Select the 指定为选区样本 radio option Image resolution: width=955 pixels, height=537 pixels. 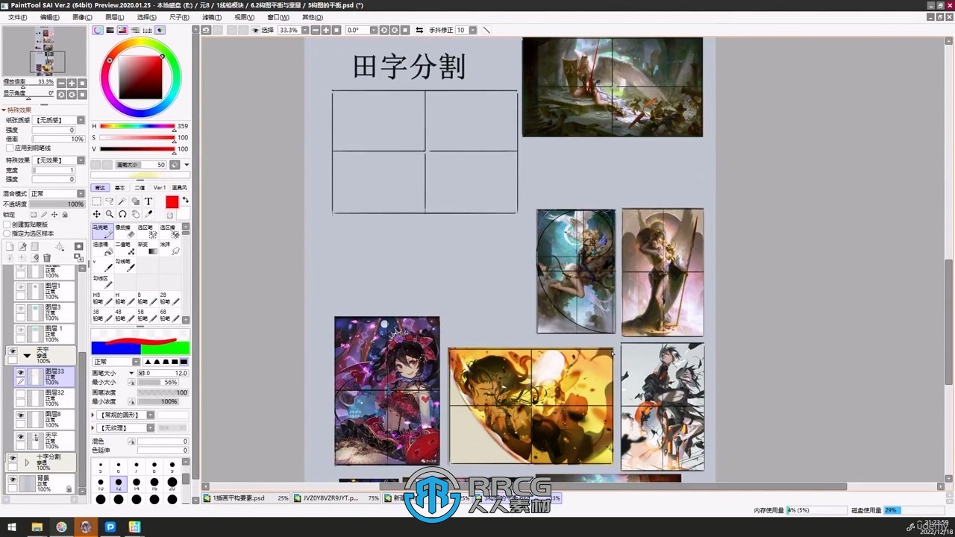click(7, 233)
